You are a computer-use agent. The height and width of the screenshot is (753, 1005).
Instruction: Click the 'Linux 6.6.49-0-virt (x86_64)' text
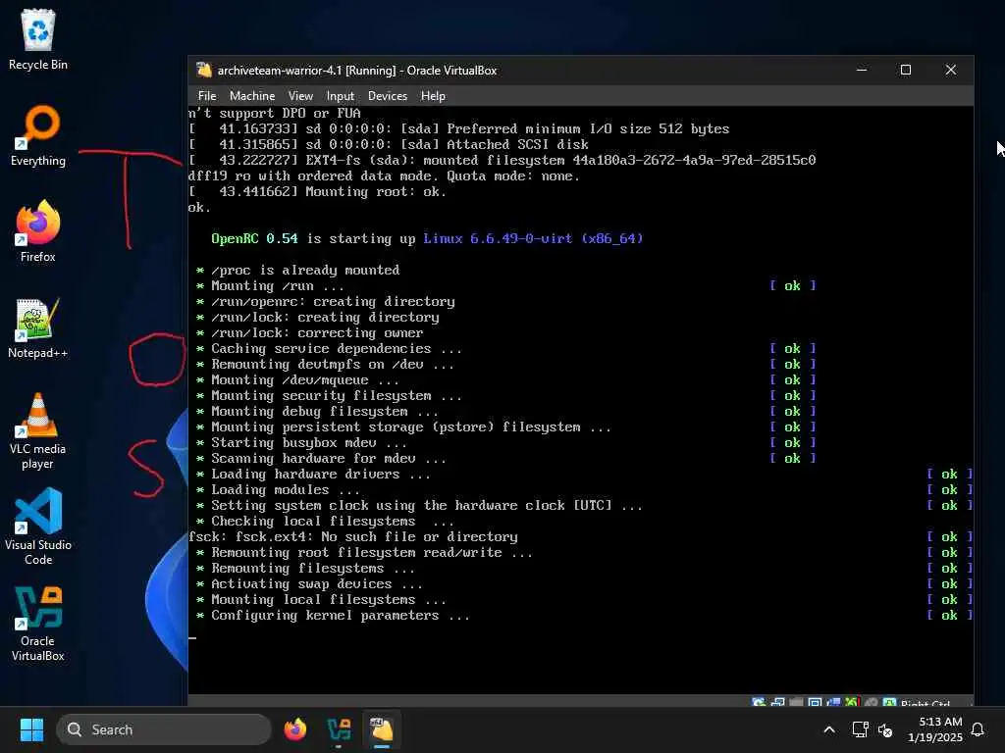click(x=533, y=239)
